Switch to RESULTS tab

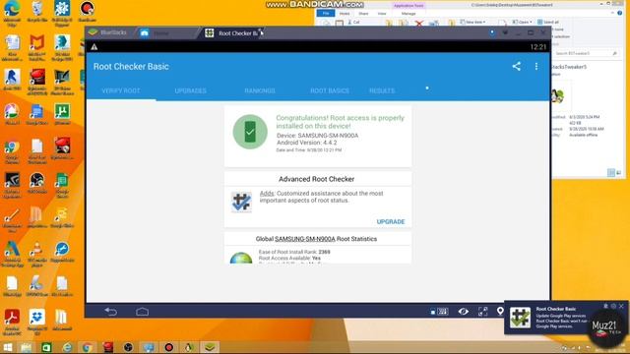[x=382, y=90]
